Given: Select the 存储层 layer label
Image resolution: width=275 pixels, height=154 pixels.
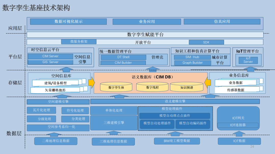Looking at the screenshot, I should tap(15, 83).
